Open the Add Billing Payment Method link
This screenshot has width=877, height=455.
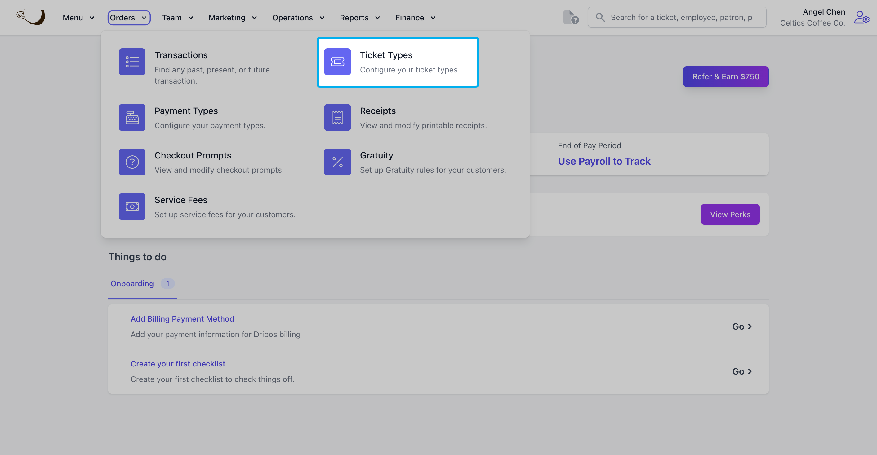click(182, 319)
